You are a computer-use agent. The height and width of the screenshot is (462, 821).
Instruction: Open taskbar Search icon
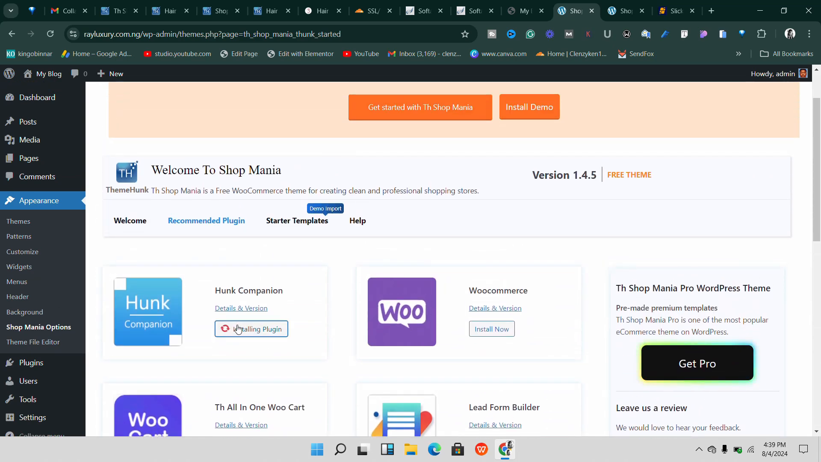pos(340,450)
